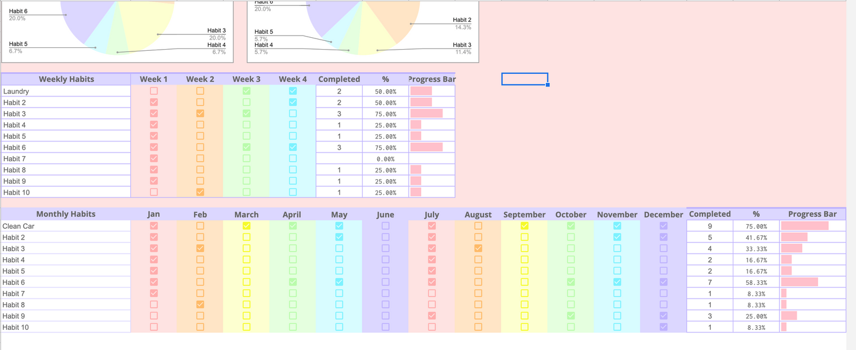The width and height of the screenshot is (856, 350).
Task: Select the Monthly Habits header cell
Action: click(x=66, y=214)
